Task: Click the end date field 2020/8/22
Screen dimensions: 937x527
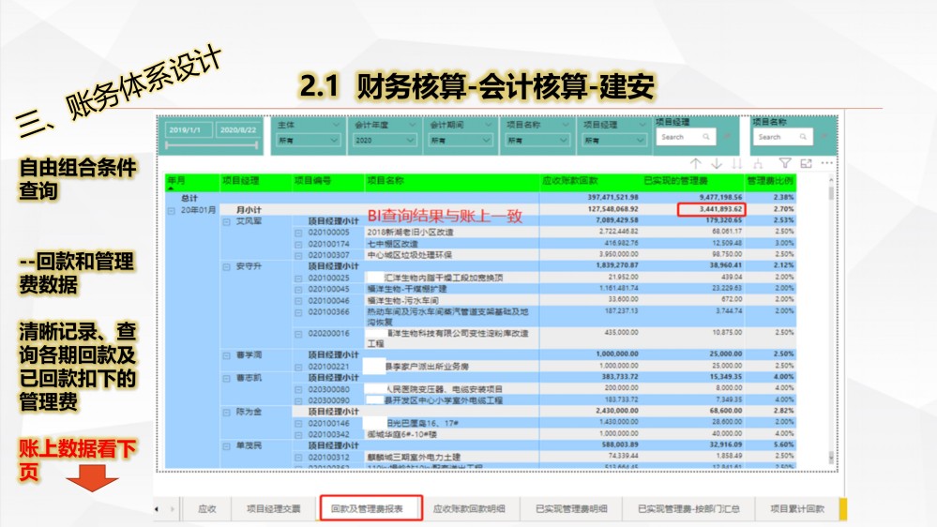Action: [x=238, y=129]
